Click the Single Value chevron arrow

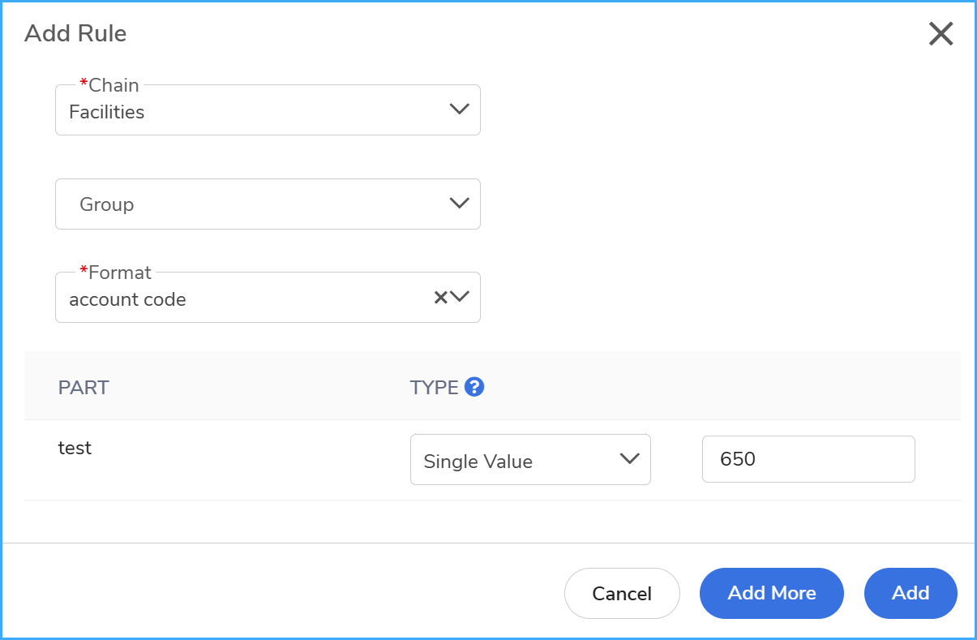click(x=629, y=459)
